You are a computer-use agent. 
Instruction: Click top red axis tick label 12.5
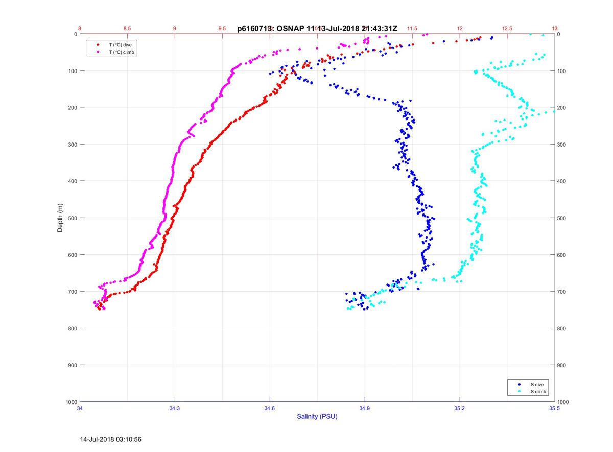507,29
